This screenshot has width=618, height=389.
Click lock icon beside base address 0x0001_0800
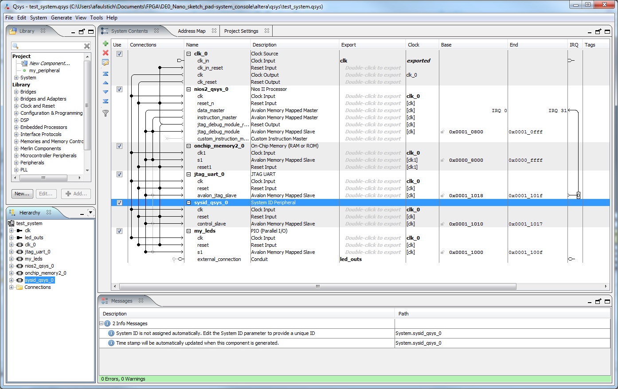442,132
